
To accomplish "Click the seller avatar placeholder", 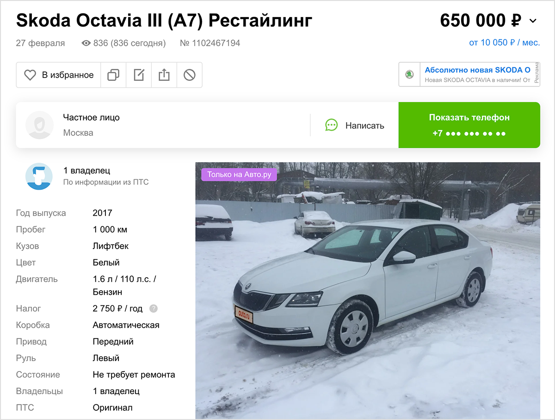I will [x=39, y=125].
